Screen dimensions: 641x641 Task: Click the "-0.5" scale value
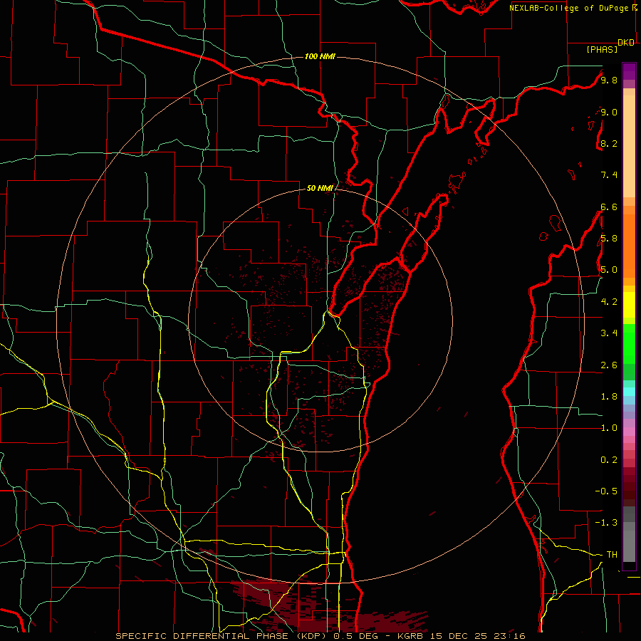606,491
